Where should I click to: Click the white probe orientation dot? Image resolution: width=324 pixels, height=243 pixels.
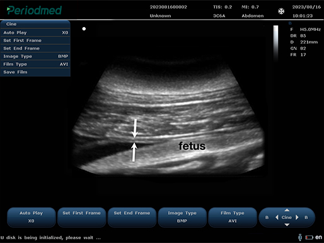click(x=84, y=29)
